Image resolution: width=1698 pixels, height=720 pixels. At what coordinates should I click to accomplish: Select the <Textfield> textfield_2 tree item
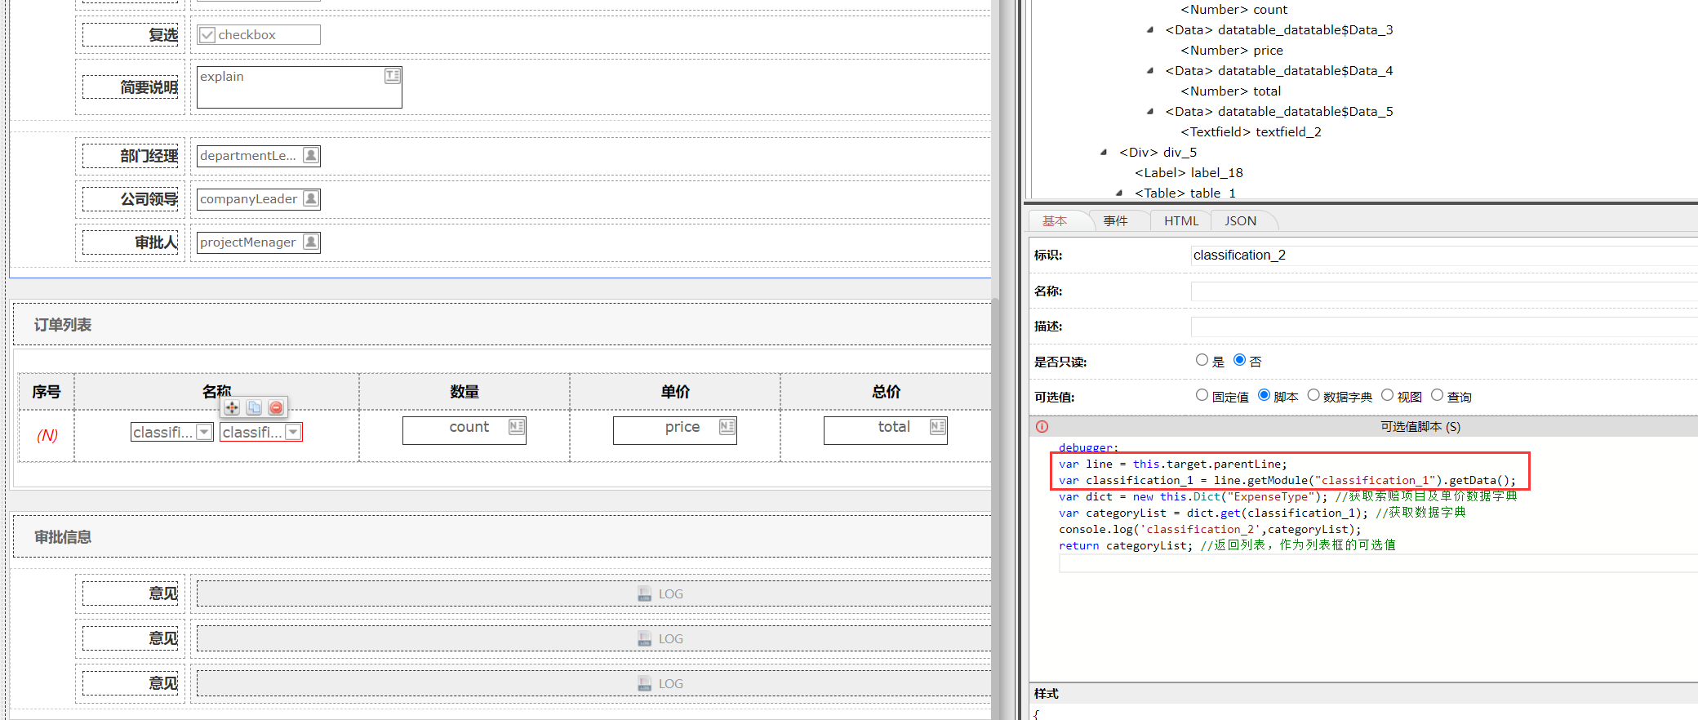pyautogui.click(x=1251, y=132)
